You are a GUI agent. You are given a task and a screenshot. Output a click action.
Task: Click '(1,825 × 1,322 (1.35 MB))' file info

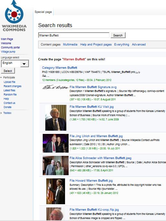pos(83,148)
